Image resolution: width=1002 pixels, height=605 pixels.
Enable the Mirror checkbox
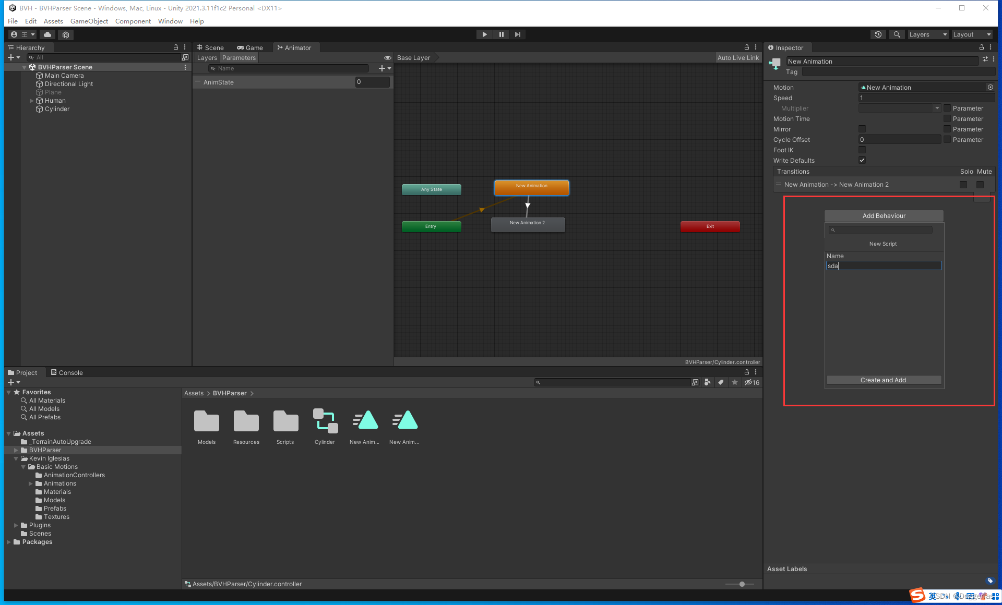(862, 129)
